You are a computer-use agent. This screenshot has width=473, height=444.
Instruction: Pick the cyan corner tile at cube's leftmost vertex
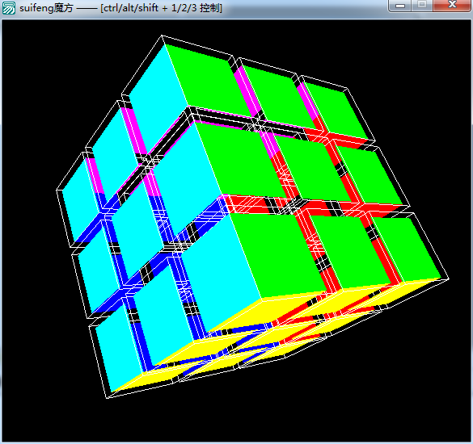click(x=80, y=202)
